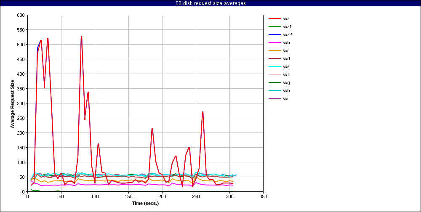The image size is (421, 212).
Task: Click the tallest red peak near 80 seconds
Action: tap(81, 37)
